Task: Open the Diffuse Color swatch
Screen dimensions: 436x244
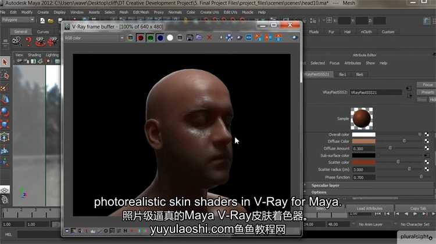Action: (x=364, y=141)
